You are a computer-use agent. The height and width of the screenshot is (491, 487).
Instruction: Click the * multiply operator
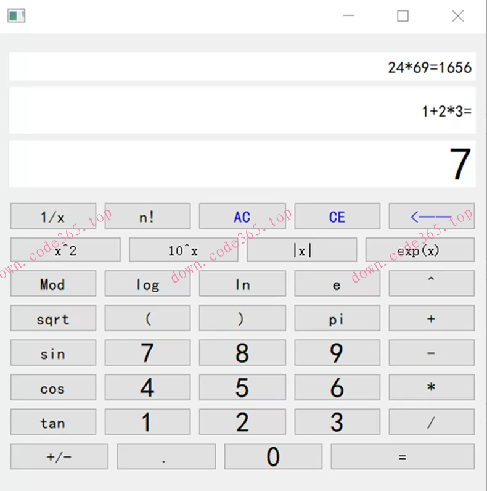click(x=432, y=387)
